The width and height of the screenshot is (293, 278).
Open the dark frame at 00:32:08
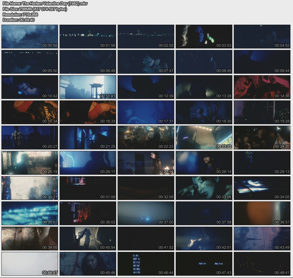[x=146, y=188]
